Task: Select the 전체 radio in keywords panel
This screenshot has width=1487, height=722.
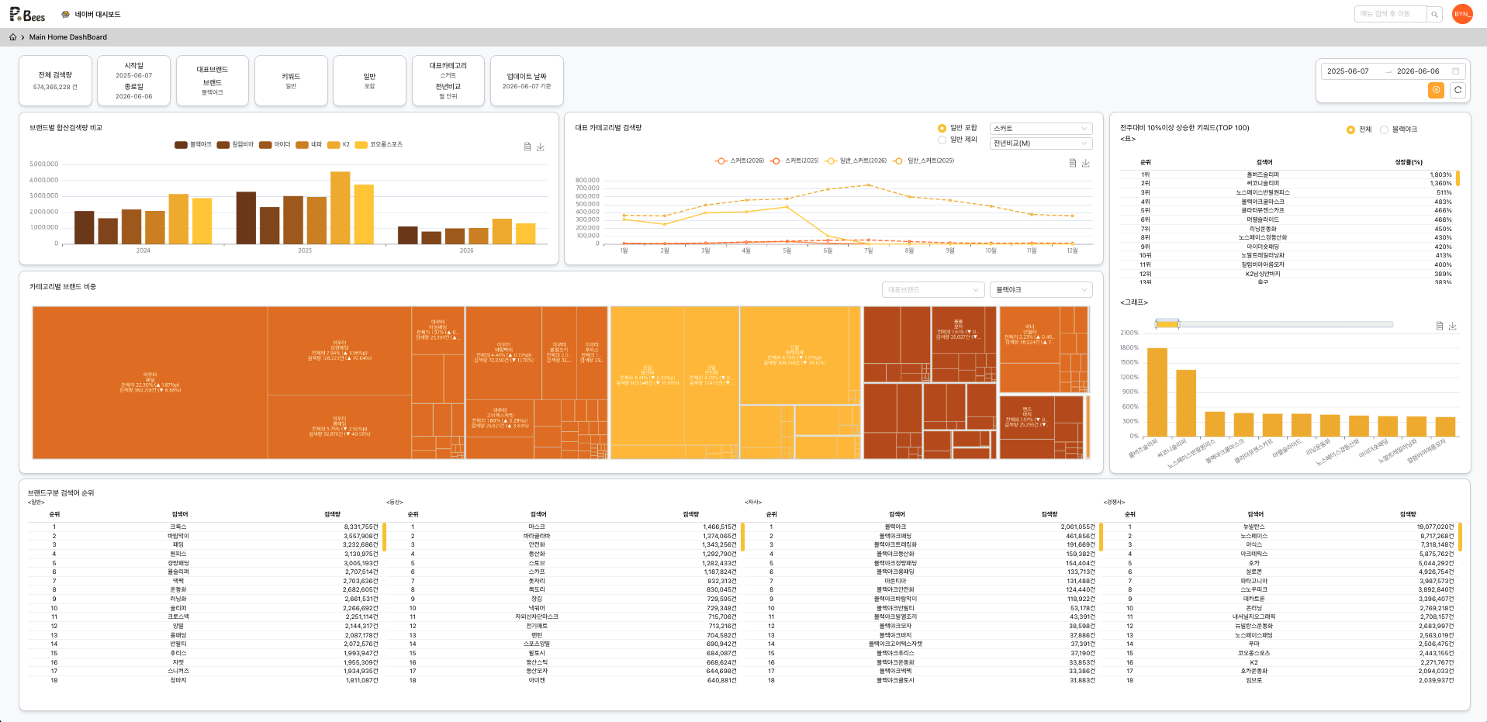Action: click(x=1359, y=130)
